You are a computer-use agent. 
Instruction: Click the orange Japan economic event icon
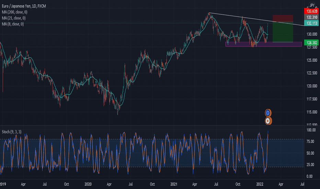pos(268,121)
